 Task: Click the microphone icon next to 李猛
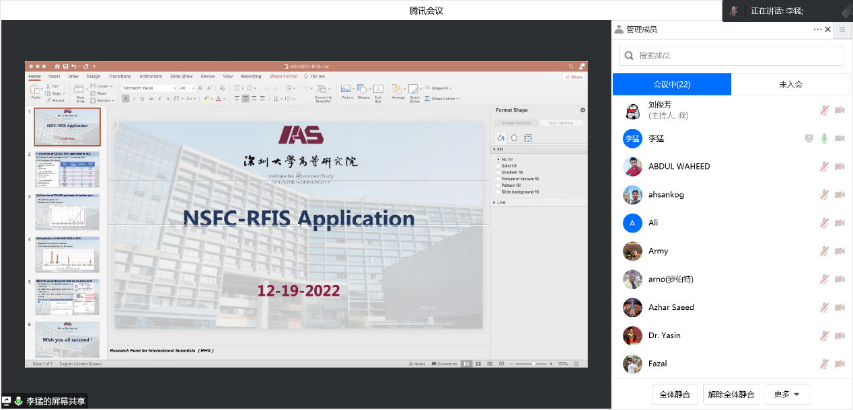pyautogui.click(x=824, y=138)
